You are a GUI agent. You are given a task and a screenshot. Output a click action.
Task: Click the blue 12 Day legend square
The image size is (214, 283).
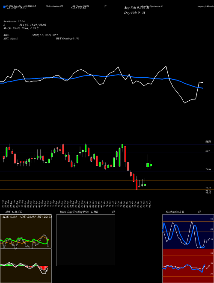pyautogui.click(x=4, y=7)
